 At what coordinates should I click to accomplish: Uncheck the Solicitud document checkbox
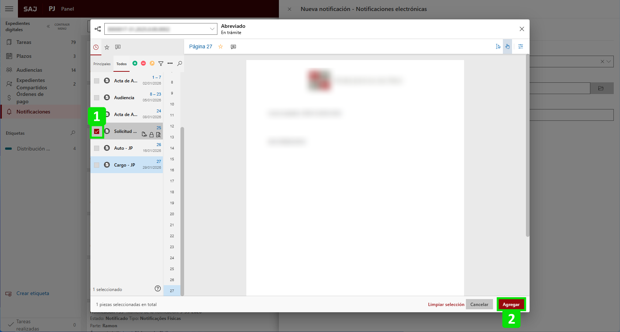click(97, 131)
